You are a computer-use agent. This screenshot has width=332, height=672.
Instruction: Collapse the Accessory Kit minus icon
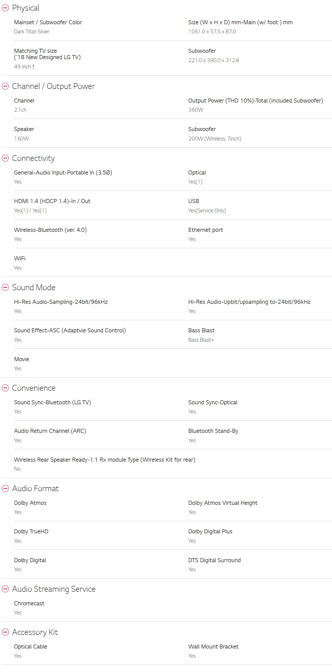[5, 632]
